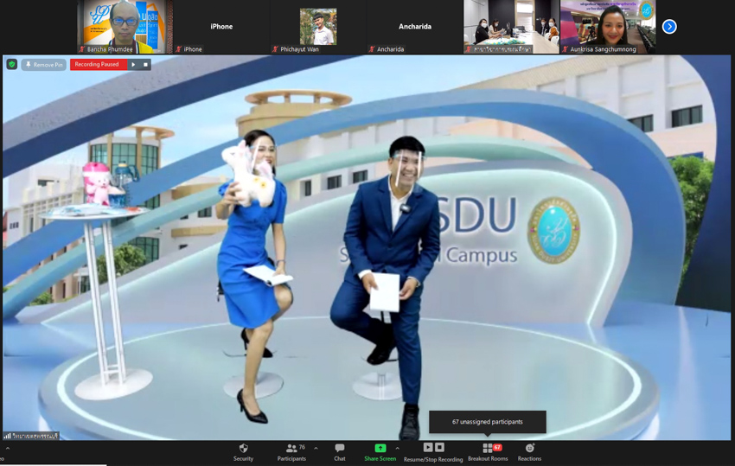This screenshot has height=466, width=735.
Task: Select Phichayut Wan's participant tile
Action: click(x=318, y=26)
